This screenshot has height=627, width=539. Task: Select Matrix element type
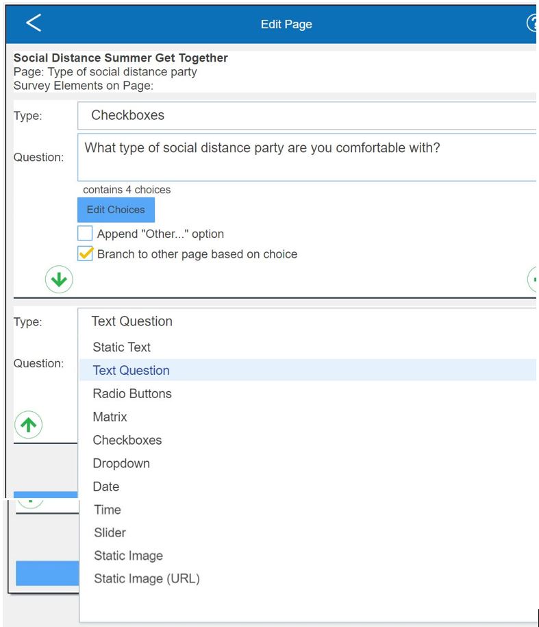tap(110, 417)
